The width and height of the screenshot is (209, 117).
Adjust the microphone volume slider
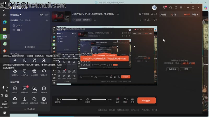pyautogui.click(x=69, y=99)
